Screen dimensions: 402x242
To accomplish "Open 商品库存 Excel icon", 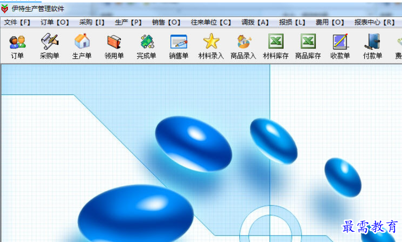I will click(x=308, y=41).
